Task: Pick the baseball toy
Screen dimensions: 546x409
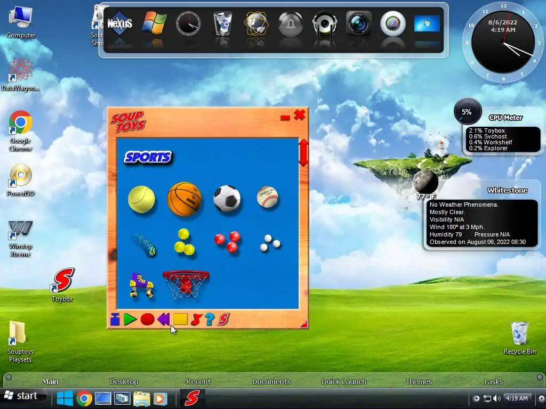Action: pyautogui.click(x=268, y=197)
